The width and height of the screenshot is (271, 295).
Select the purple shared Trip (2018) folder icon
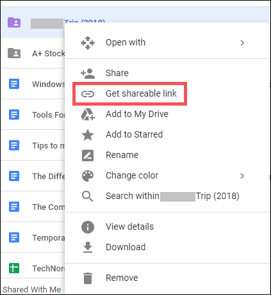point(14,22)
